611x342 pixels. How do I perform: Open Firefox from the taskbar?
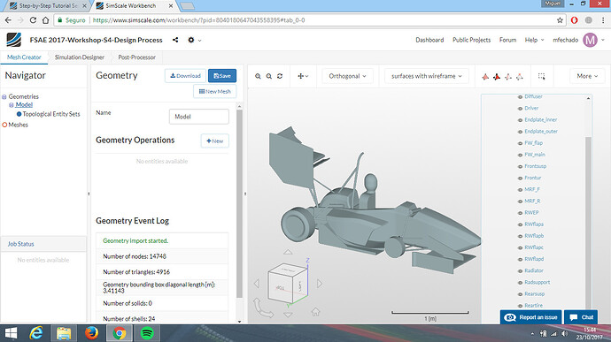pyautogui.click(x=91, y=333)
